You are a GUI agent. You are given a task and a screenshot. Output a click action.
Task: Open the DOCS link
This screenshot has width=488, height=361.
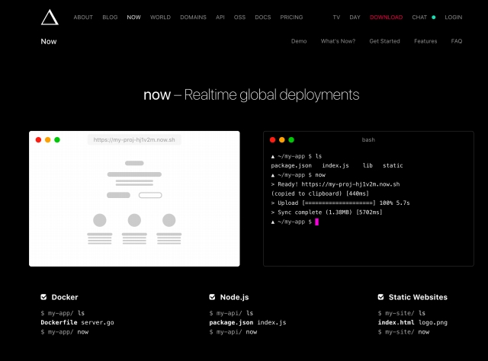pos(262,17)
